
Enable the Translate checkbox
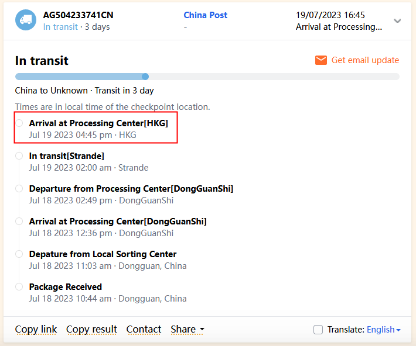[x=318, y=330]
